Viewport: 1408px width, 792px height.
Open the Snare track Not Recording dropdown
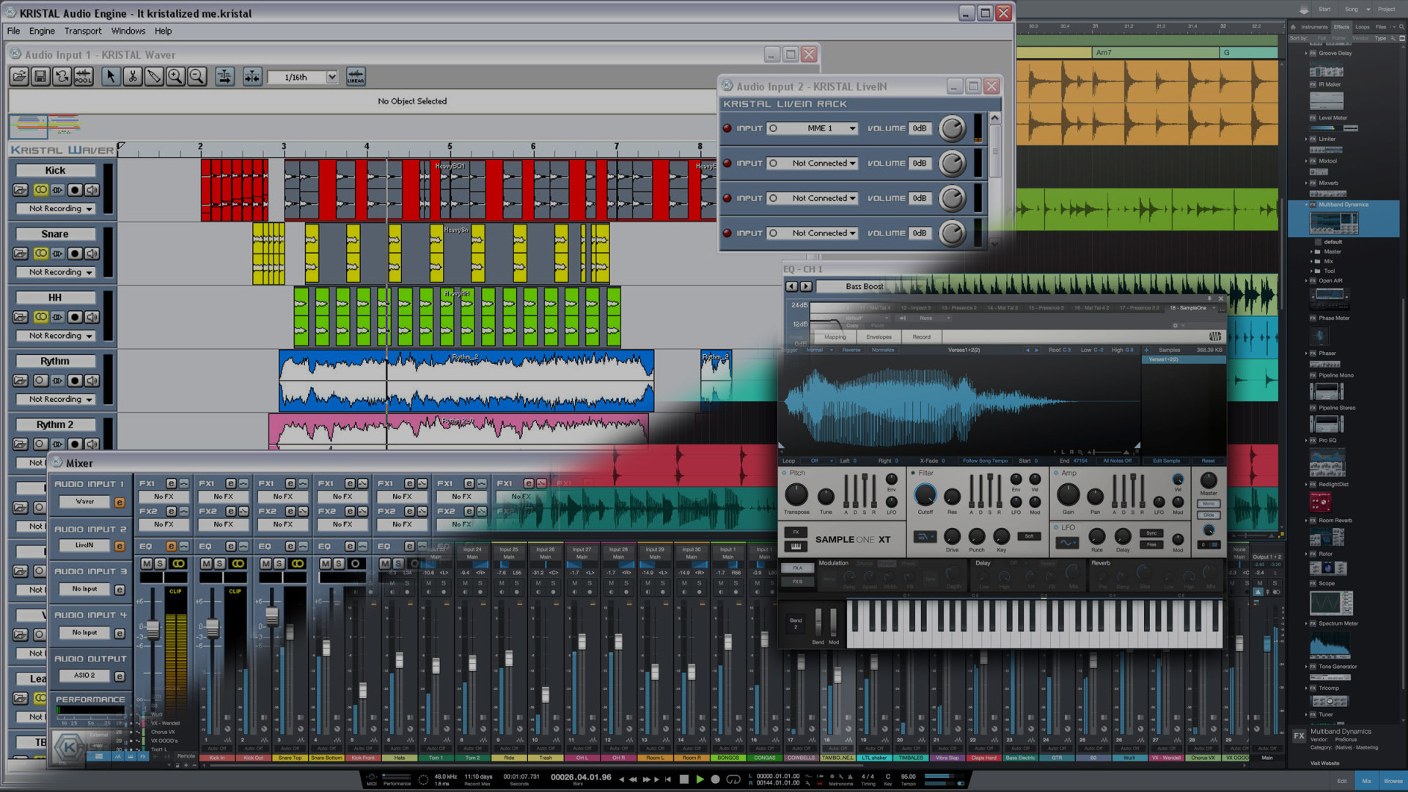tap(56, 273)
